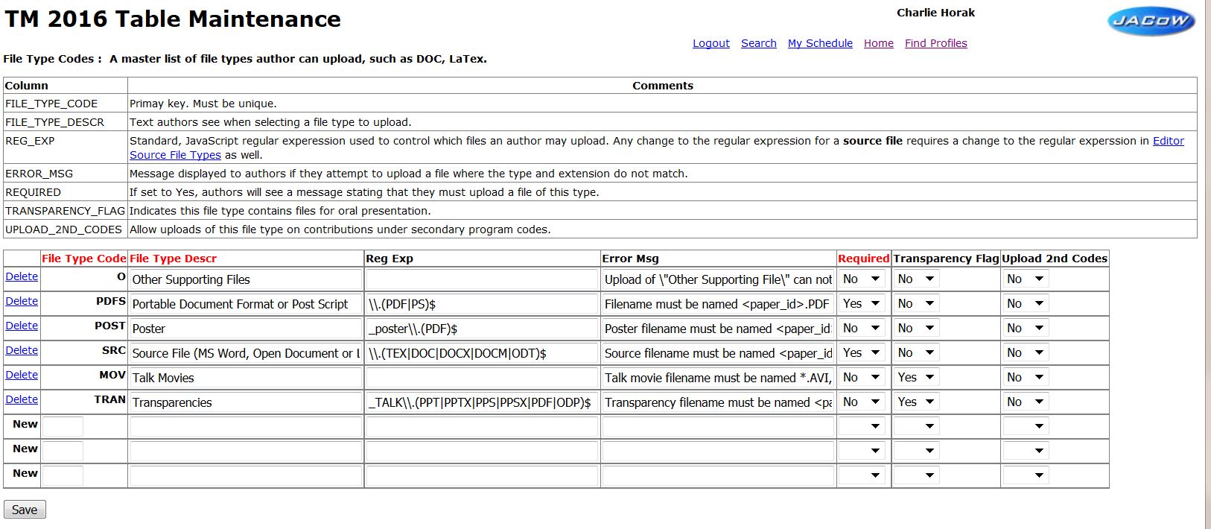Viewport: 1211px width, 529px height.
Task: Edit the Transparencies description field
Action: point(246,402)
